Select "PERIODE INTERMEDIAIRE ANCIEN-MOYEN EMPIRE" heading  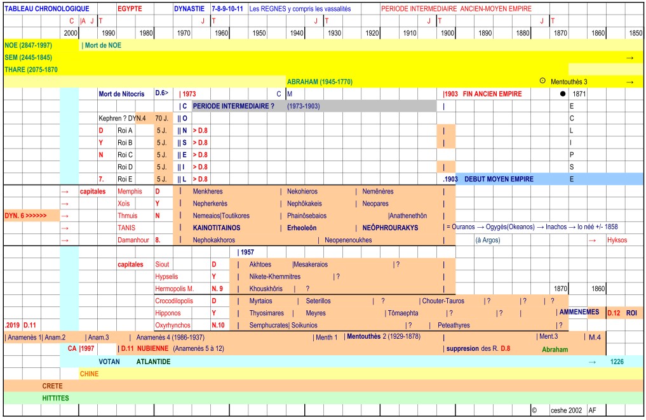[456, 9]
